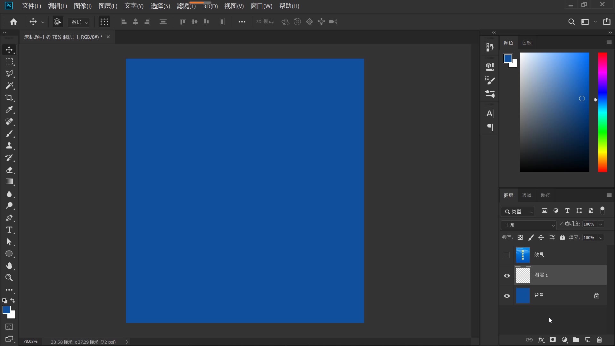Open the 滤镜 menu

(x=186, y=6)
